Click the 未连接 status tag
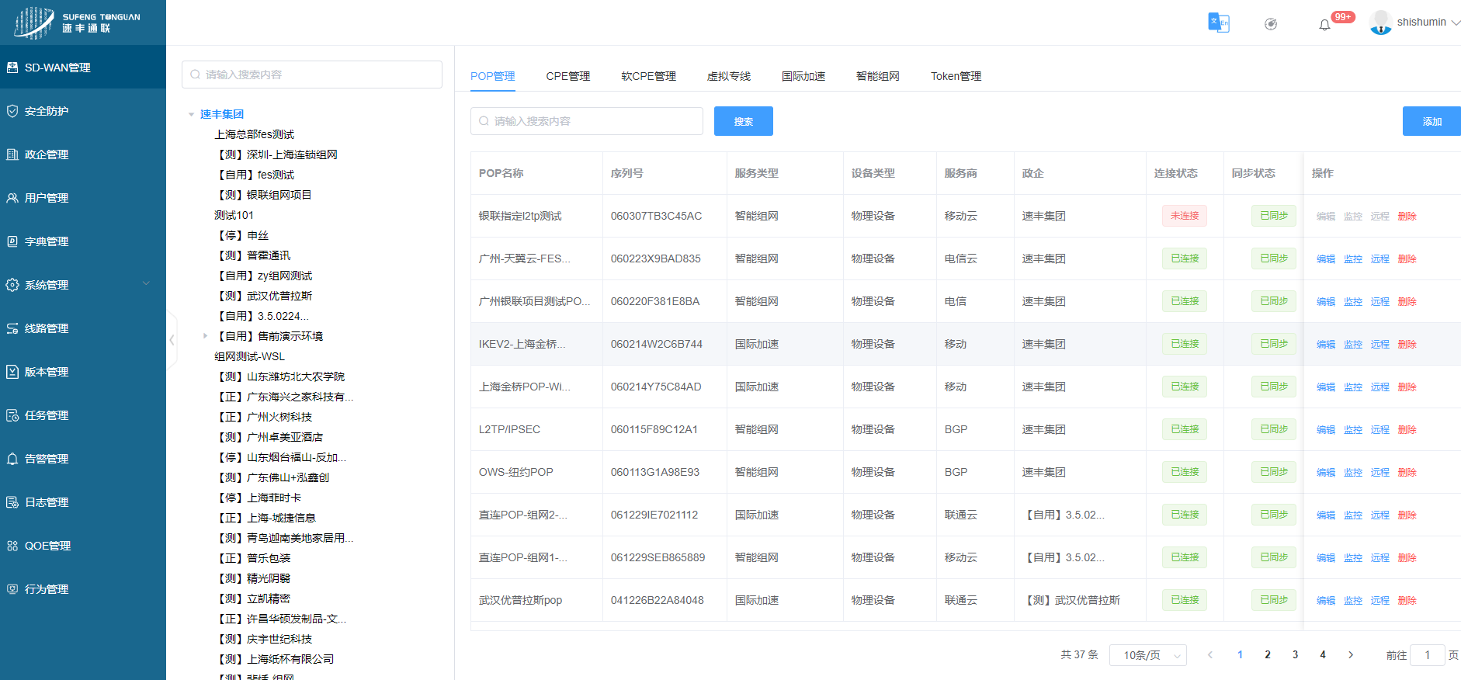The width and height of the screenshot is (1461, 680). (x=1185, y=216)
